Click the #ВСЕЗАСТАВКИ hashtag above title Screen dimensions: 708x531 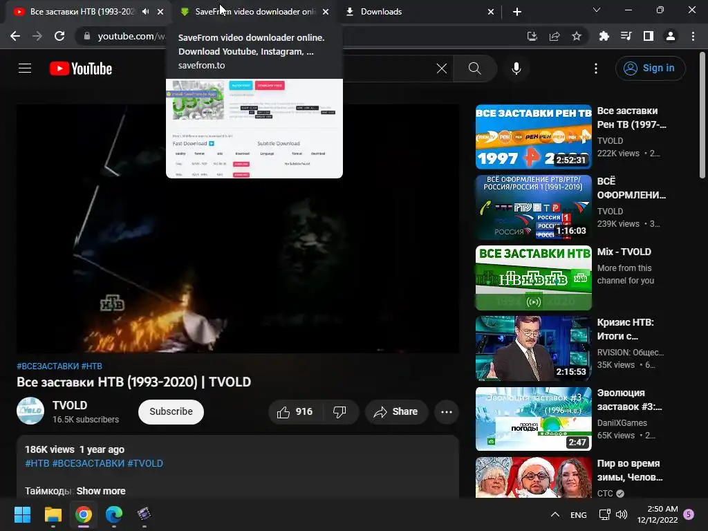48,366
